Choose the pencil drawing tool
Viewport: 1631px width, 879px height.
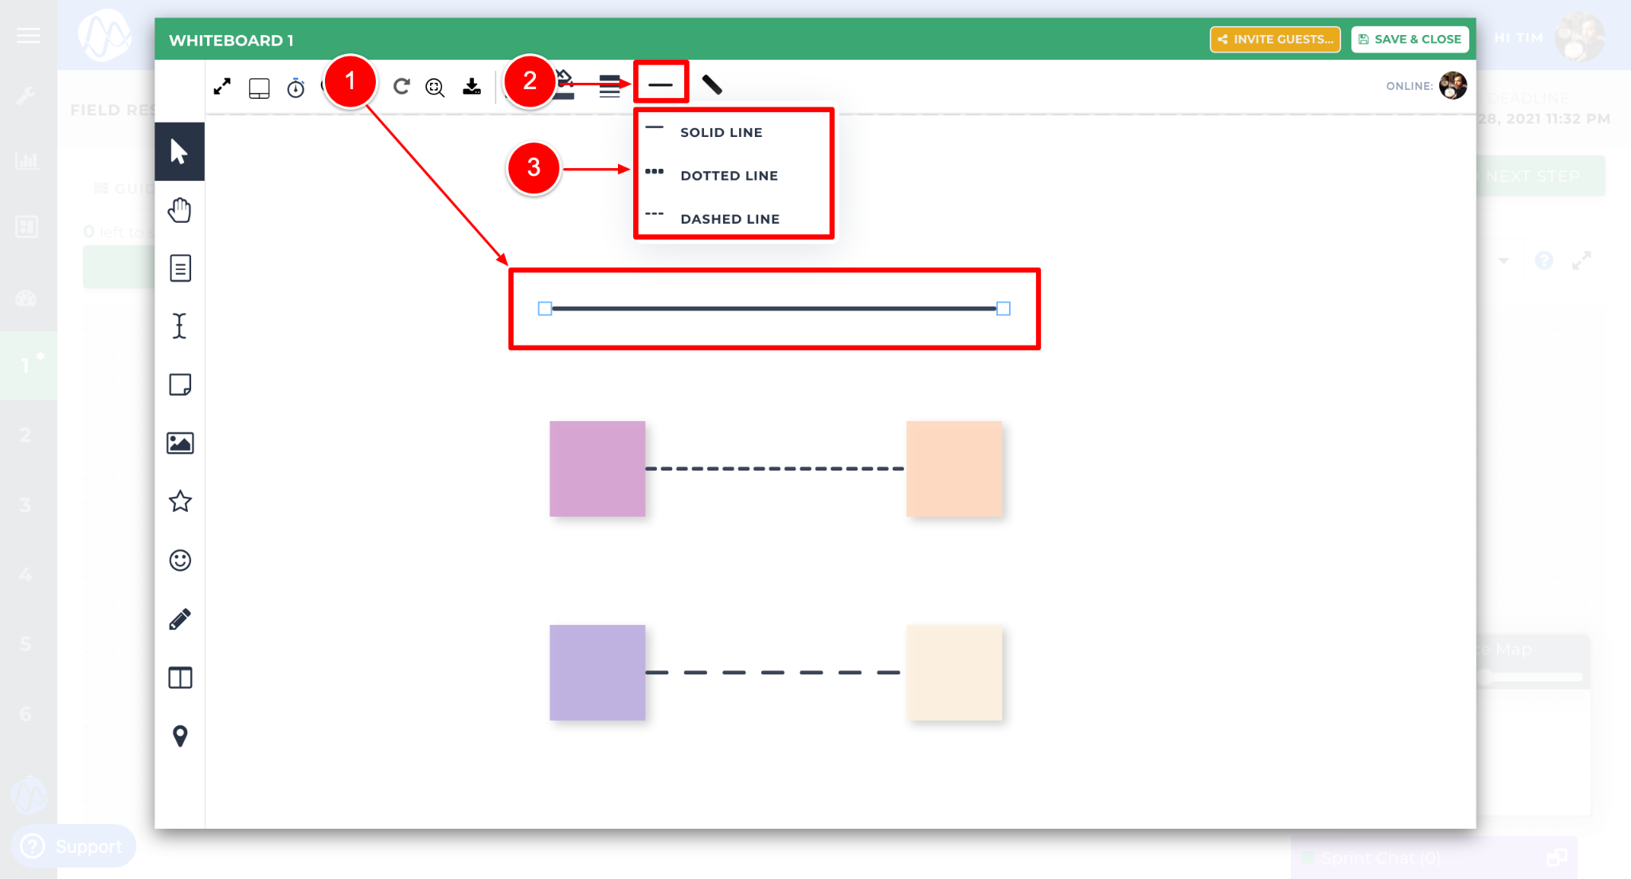tap(180, 619)
